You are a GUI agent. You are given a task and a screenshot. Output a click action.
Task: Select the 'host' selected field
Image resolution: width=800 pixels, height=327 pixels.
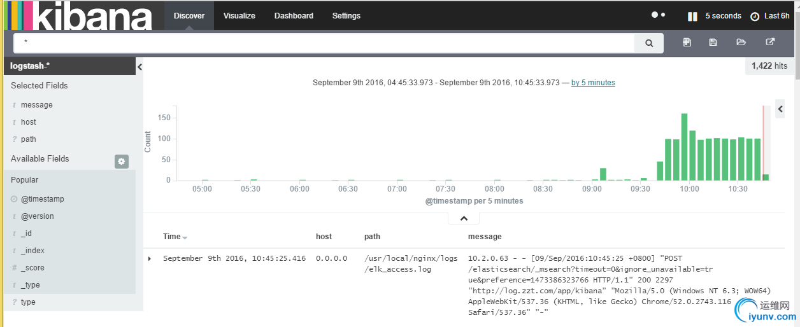point(29,122)
